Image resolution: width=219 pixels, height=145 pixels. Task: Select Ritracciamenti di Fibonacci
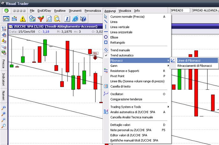tap(194, 66)
